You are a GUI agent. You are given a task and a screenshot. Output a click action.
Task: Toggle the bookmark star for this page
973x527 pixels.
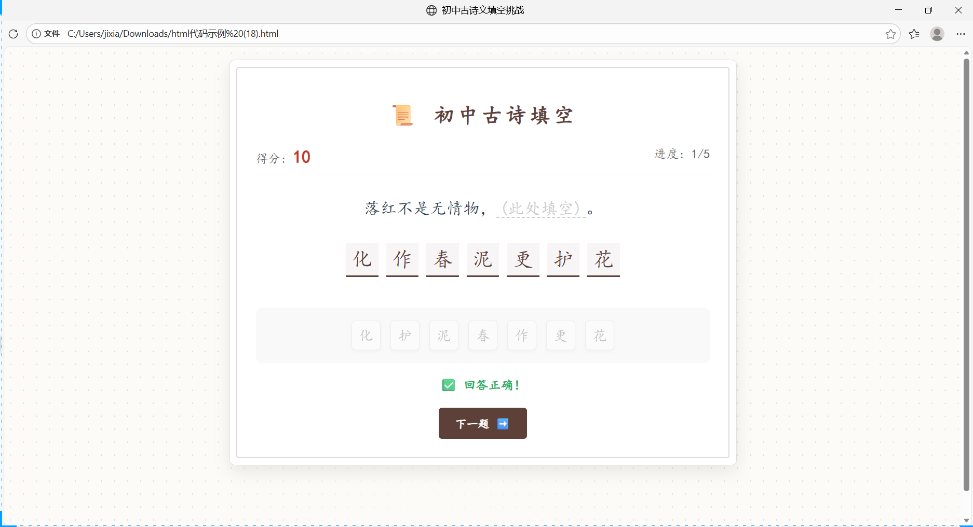click(891, 34)
